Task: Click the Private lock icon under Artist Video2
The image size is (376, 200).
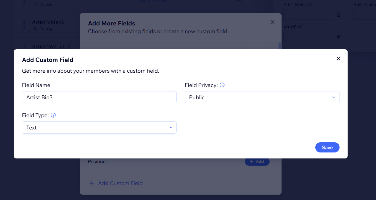Action: pyautogui.click(x=35, y=29)
